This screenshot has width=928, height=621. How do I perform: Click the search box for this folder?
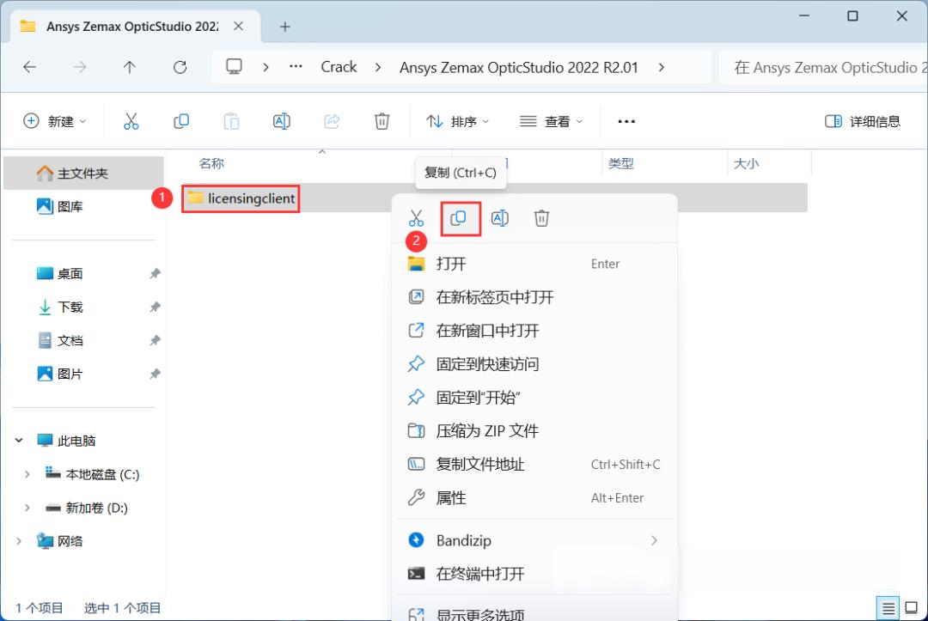pyautogui.click(x=824, y=67)
